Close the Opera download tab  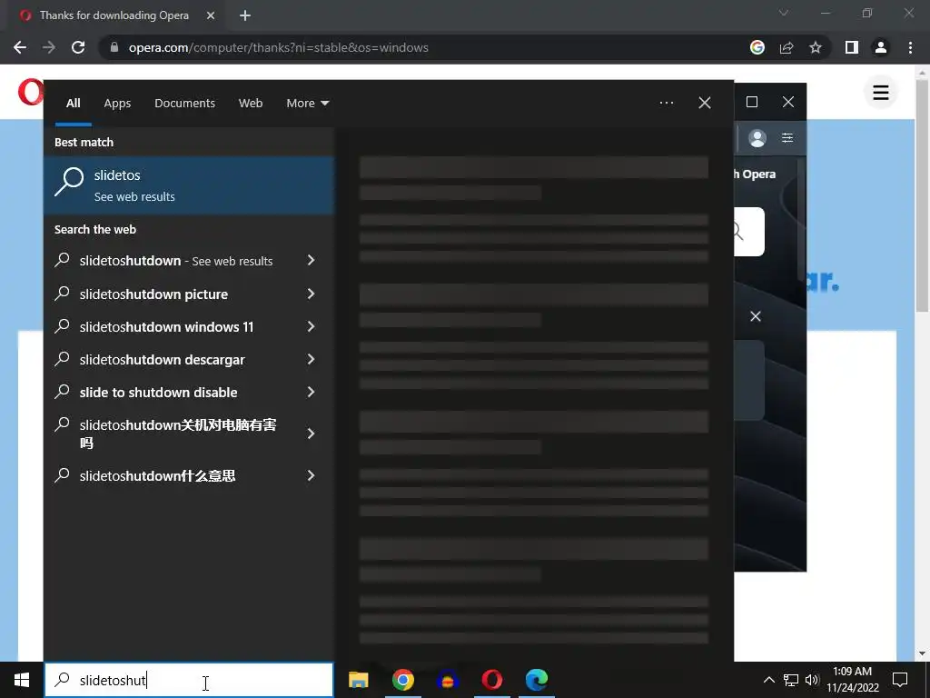click(x=211, y=15)
